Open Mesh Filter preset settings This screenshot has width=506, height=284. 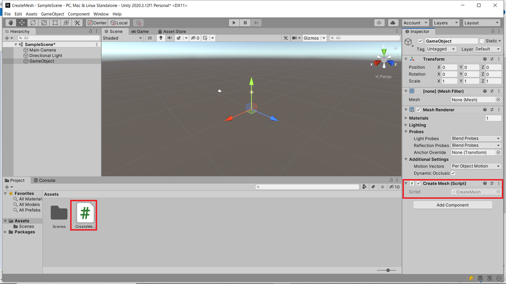tap(492, 91)
